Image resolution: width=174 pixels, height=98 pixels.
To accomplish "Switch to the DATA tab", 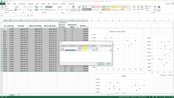I will (38, 4).
